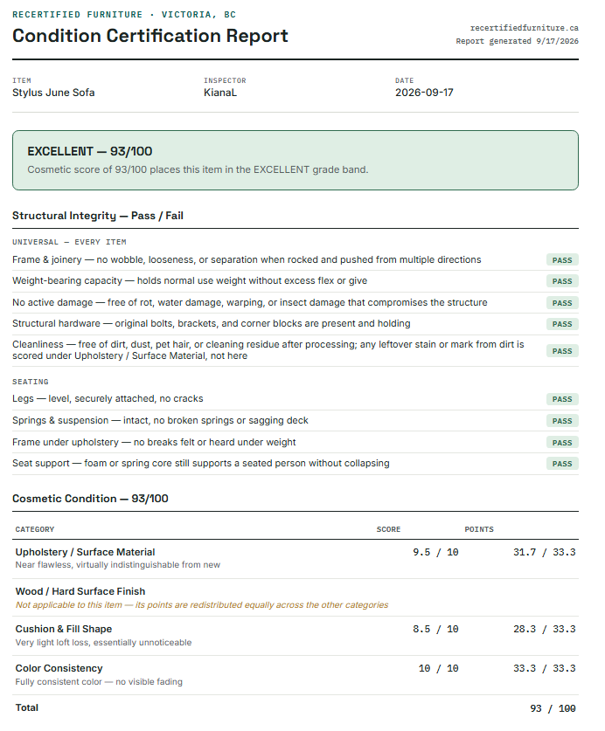
Task: Click the POINTS column header
Action: click(x=479, y=529)
